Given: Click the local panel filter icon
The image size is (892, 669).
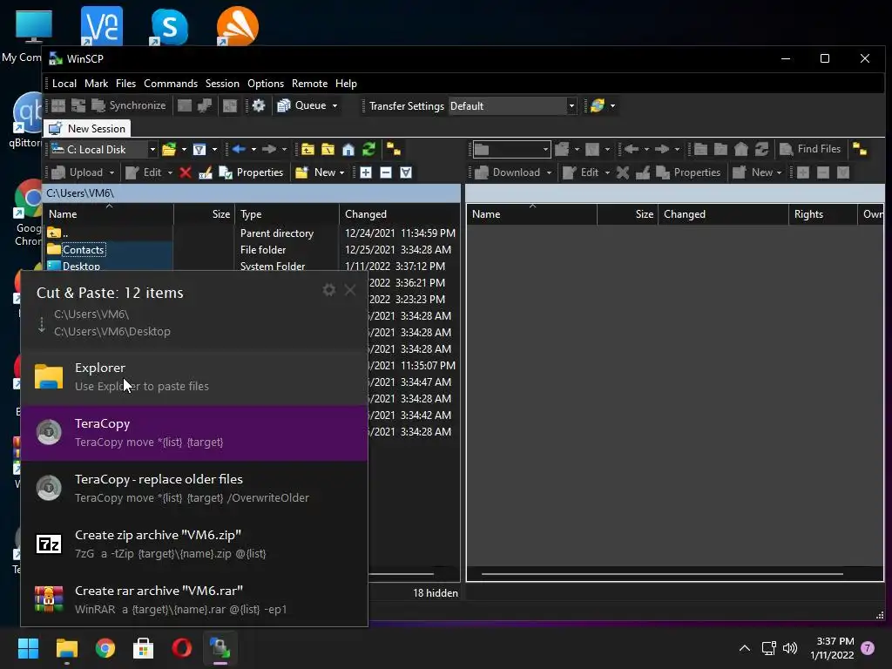Looking at the screenshot, I should (199, 150).
